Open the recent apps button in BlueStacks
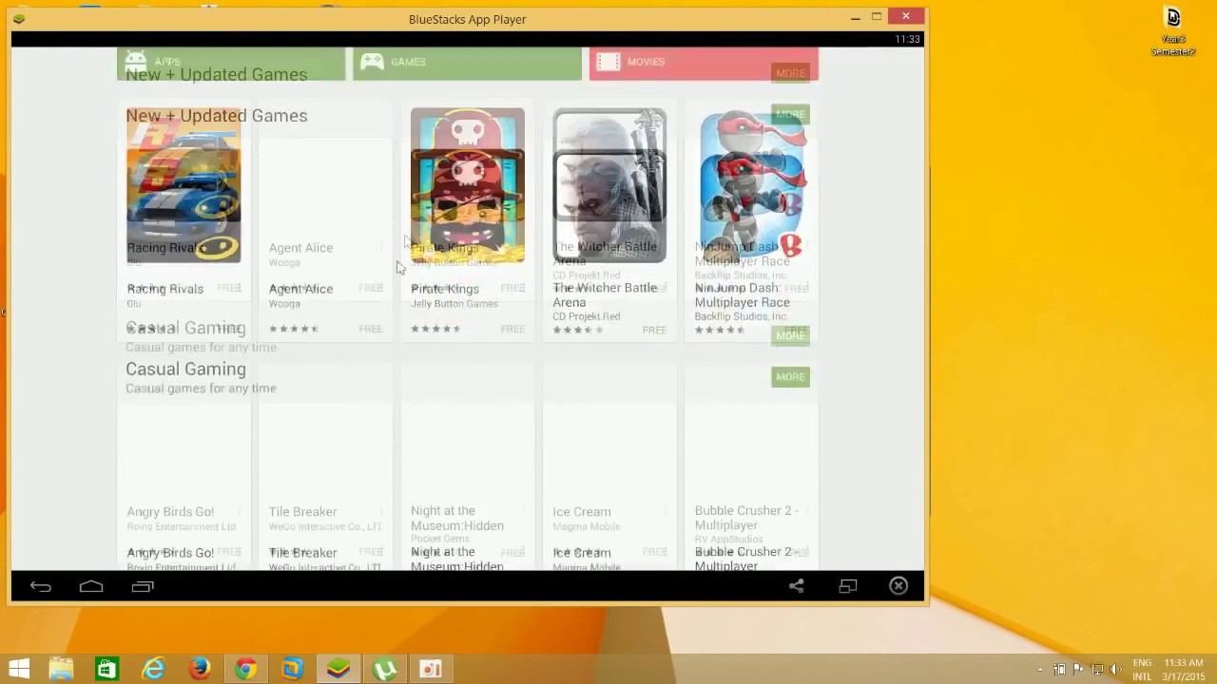 (143, 587)
